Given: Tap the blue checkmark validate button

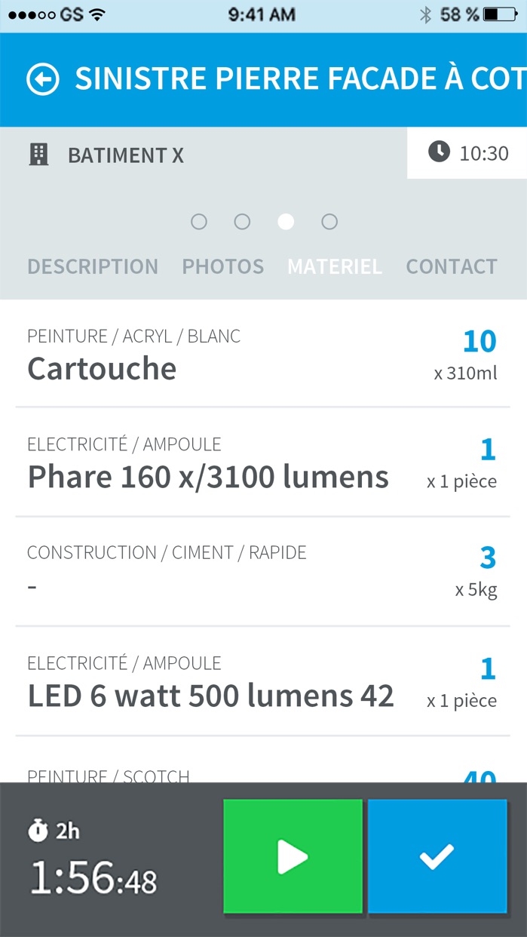Looking at the screenshot, I should click(437, 856).
